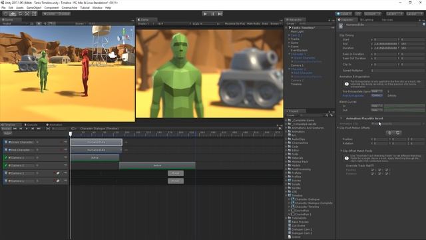Image resolution: width=426 pixels, height=240 pixels.
Task: Click the Speed Multiplier input field
Action: (397, 71)
